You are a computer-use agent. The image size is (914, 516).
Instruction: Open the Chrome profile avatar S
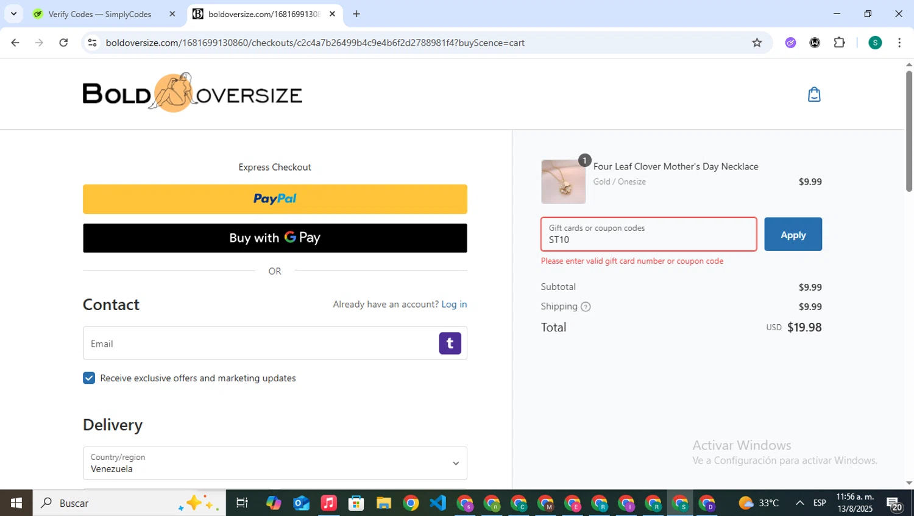[x=875, y=43]
